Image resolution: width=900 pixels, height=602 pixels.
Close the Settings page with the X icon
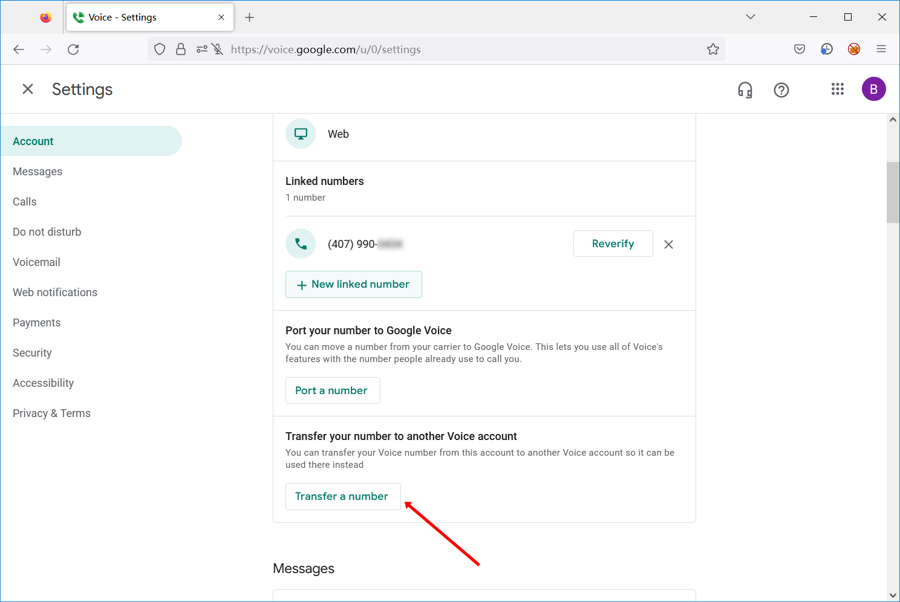(x=28, y=89)
